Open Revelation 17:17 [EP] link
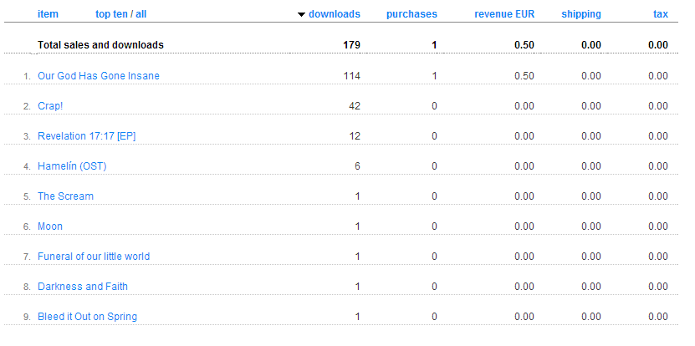 [x=86, y=136]
